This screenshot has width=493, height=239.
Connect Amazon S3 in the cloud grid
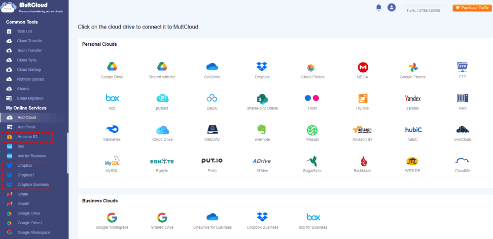(362, 133)
